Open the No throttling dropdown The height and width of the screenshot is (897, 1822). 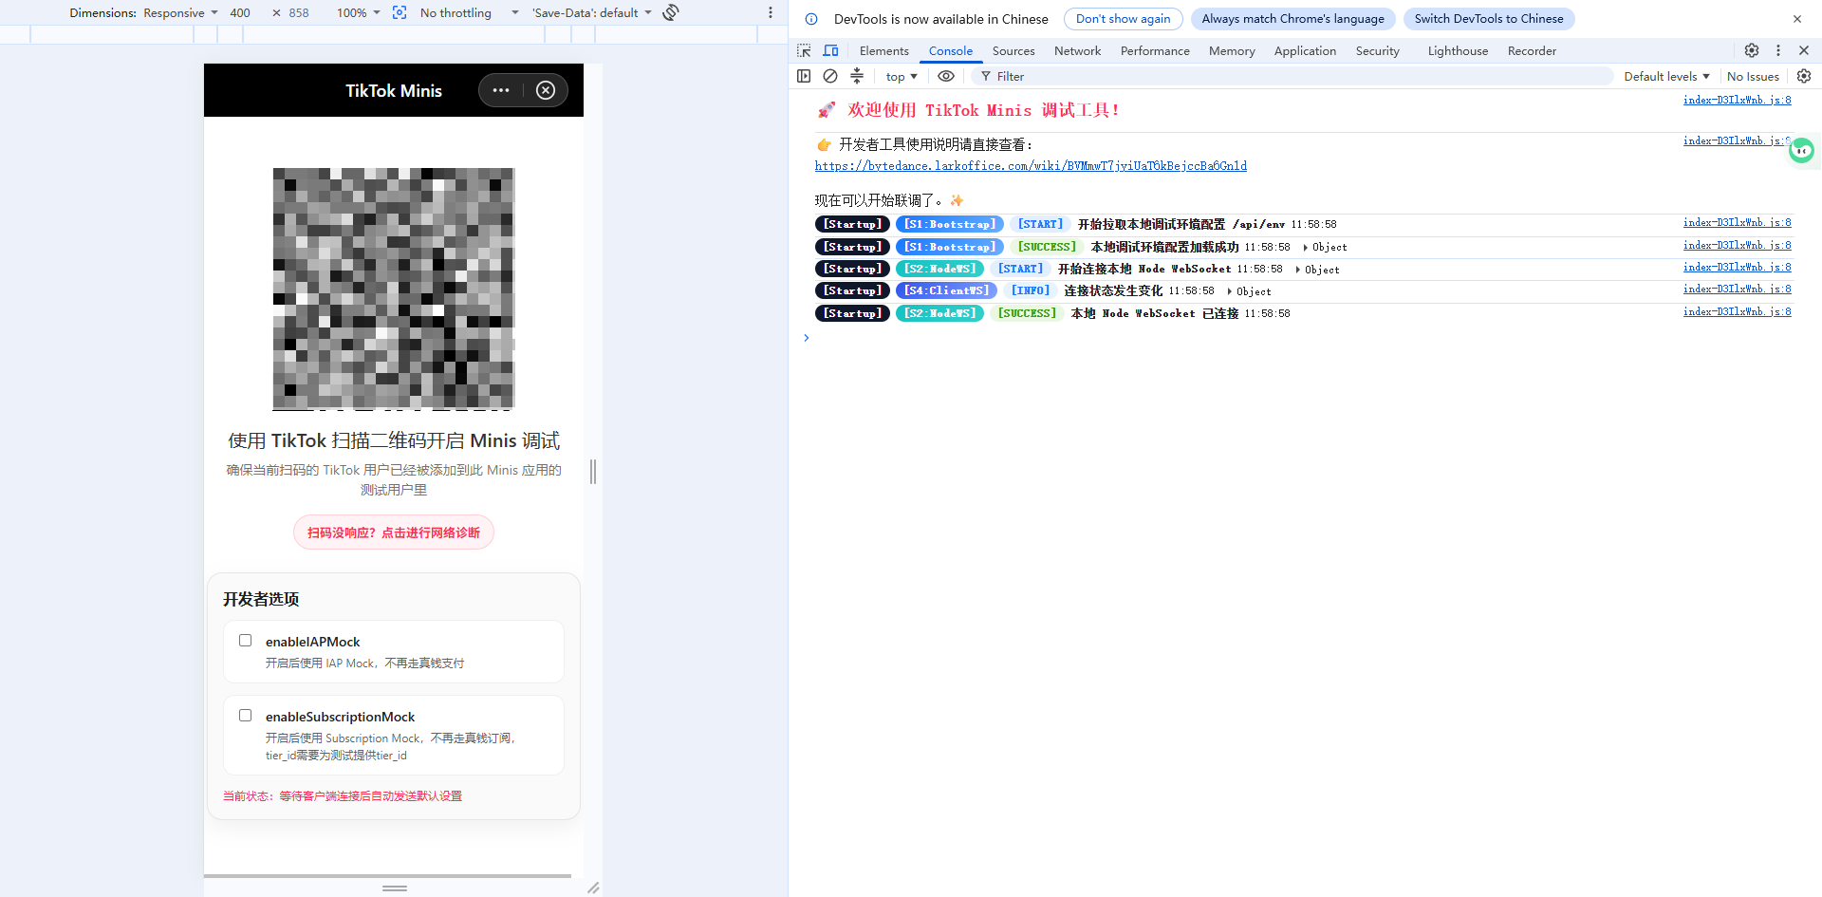[x=470, y=12]
